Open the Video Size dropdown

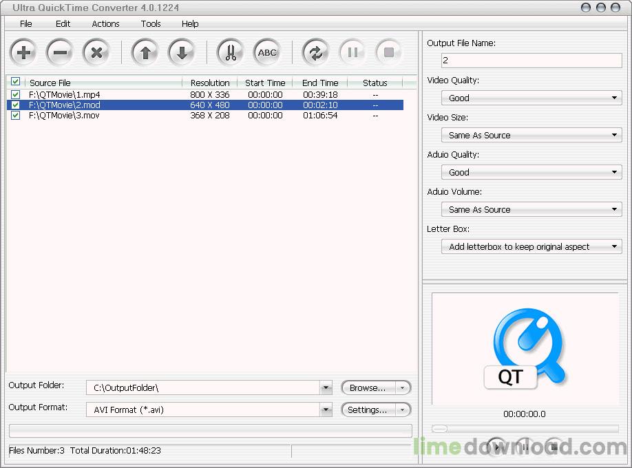531,136
